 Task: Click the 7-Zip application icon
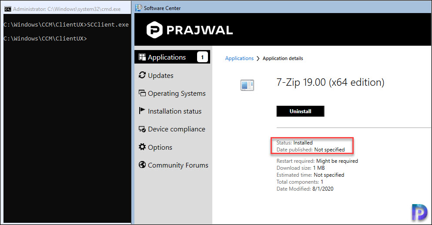[247, 85]
